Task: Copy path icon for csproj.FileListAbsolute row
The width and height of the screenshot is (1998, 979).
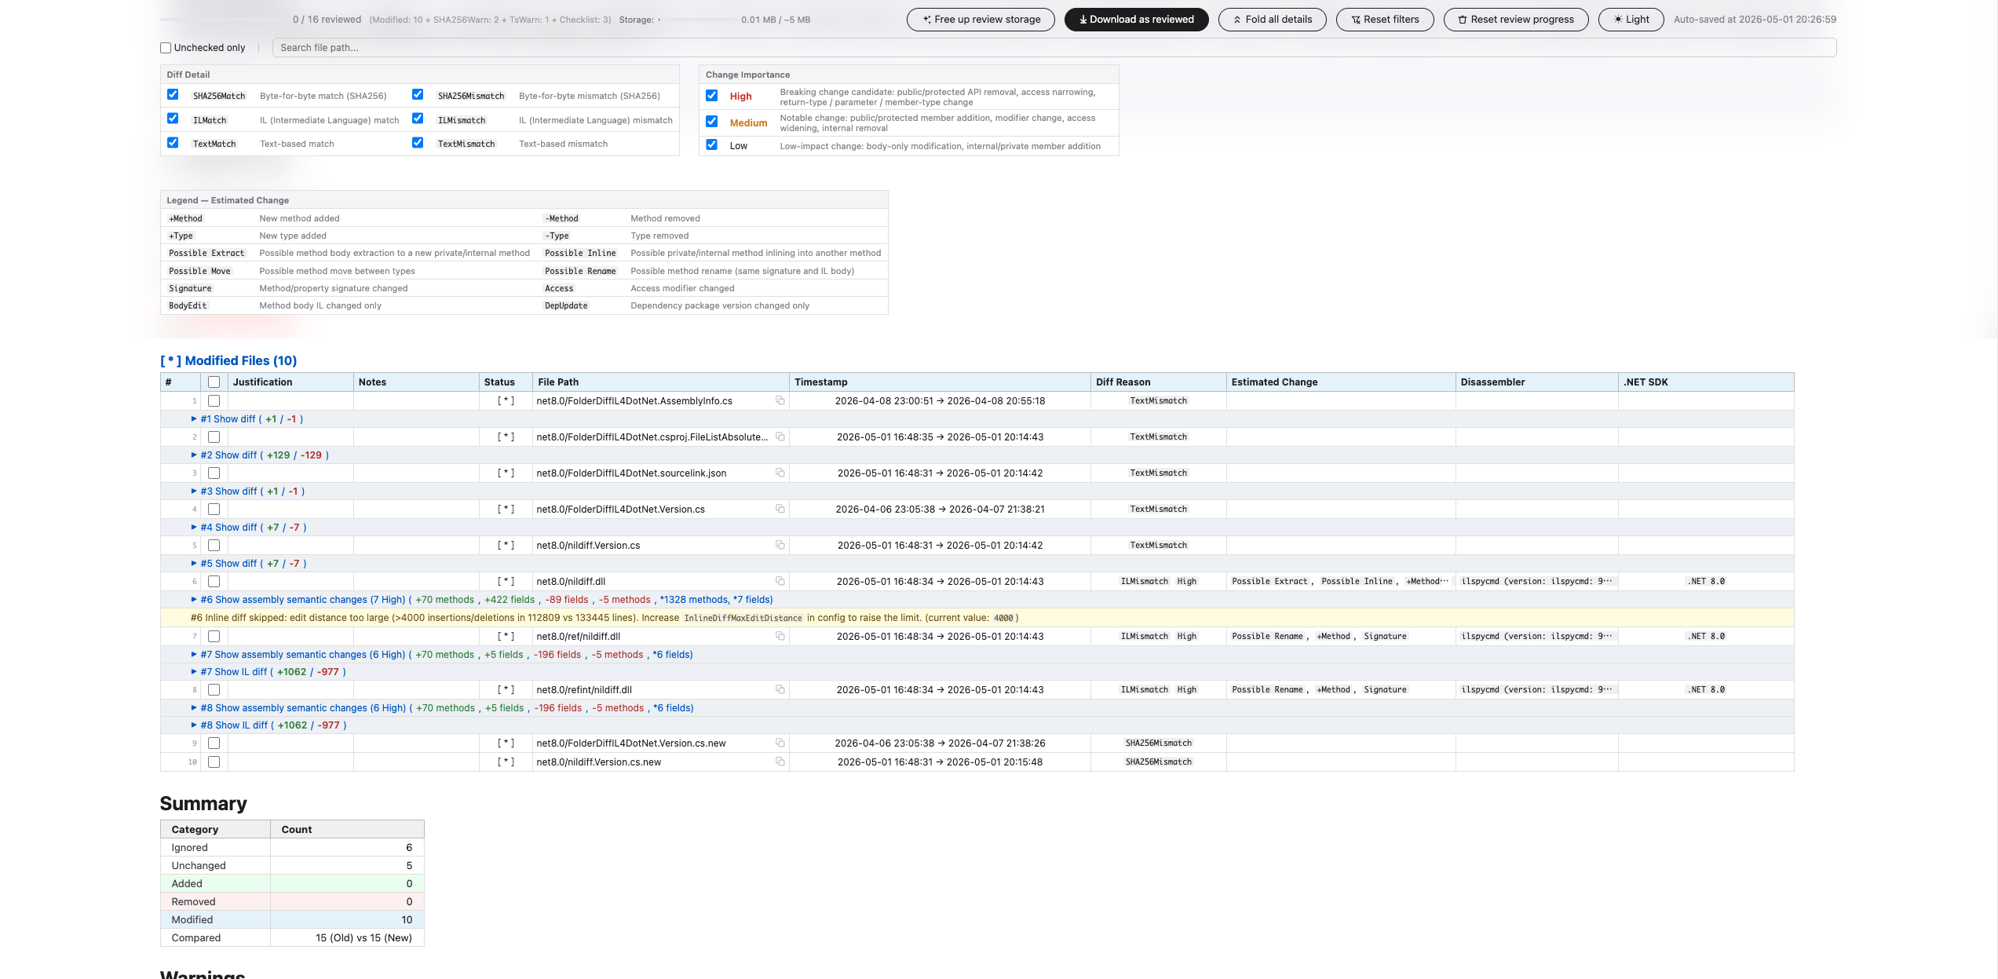Action: (x=780, y=437)
